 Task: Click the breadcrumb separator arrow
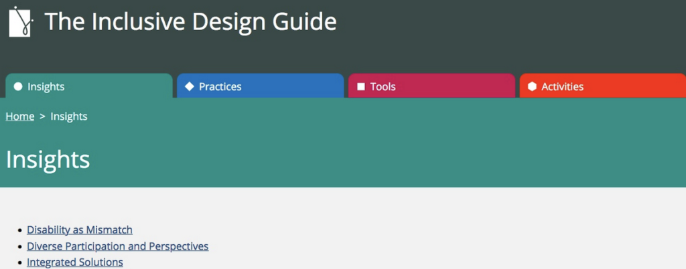[42, 116]
